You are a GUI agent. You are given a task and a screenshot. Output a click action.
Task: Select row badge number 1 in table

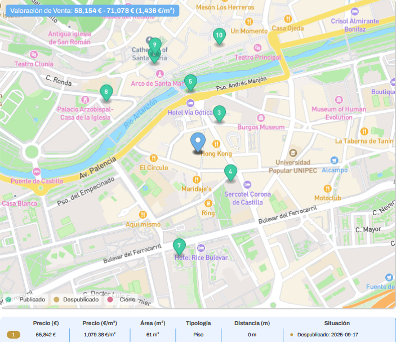[13, 335]
